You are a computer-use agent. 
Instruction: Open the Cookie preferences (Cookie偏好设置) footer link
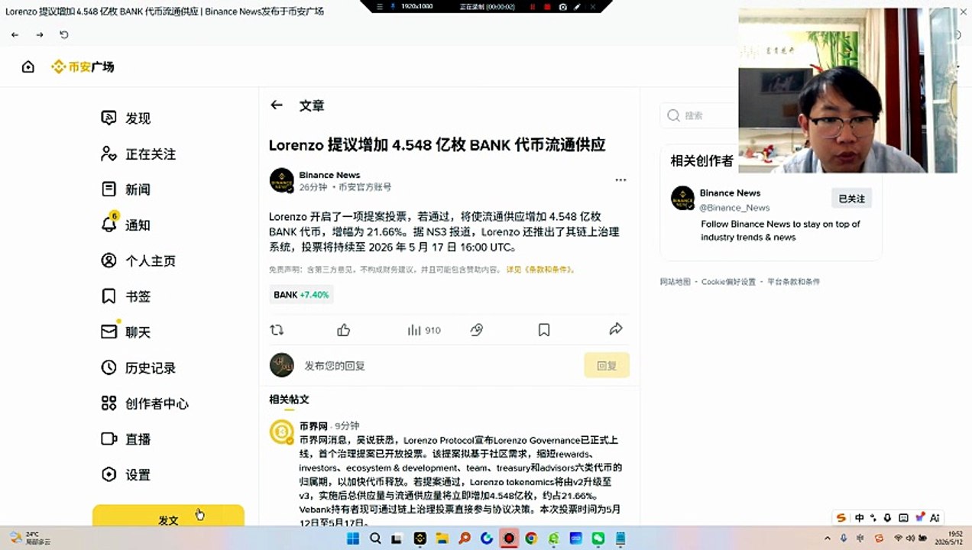(x=728, y=282)
